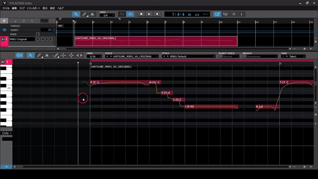318x179 pixels.
Task: Select the pencil tool in the note editor toolbar
Action: coord(39,55)
